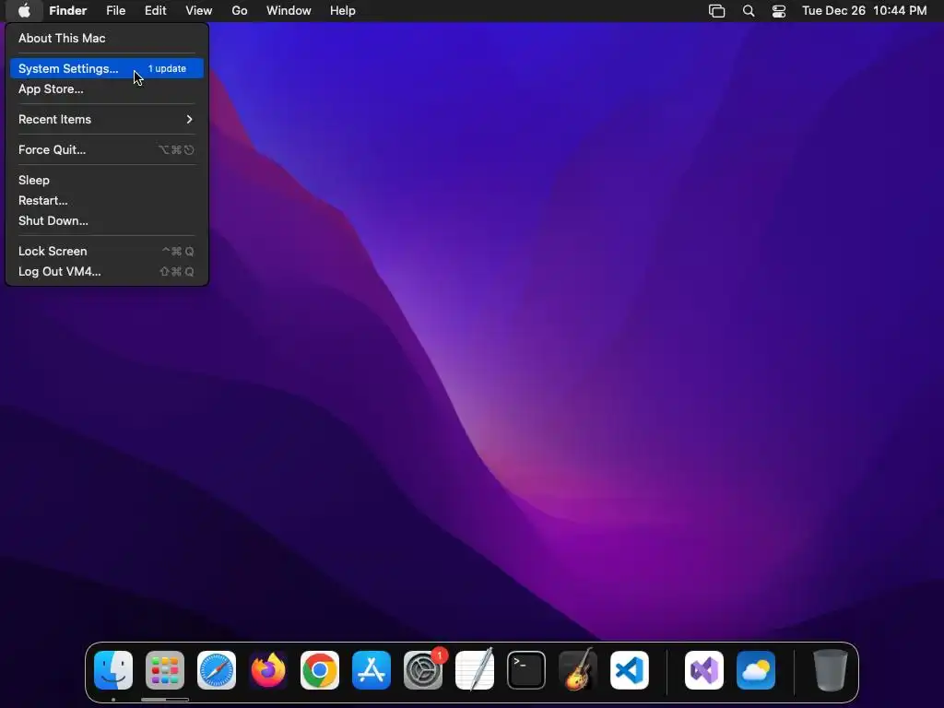This screenshot has width=944, height=708.
Task: Open Stage Manager icon in menu bar
Action: tap(716, 11)
